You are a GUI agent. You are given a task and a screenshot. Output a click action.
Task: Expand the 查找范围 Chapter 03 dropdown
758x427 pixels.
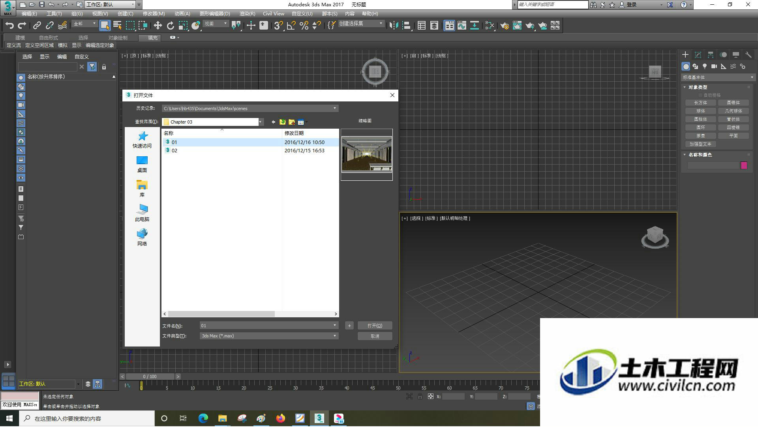point(261,122)
